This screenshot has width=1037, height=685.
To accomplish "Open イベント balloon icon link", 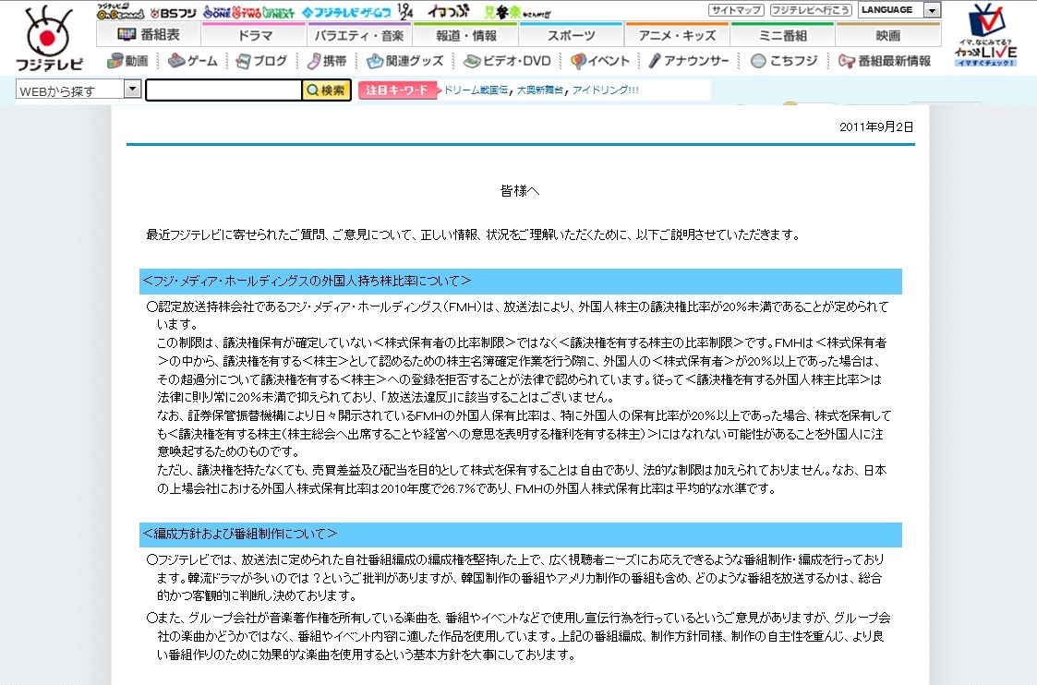I will (x=600, y=61).
